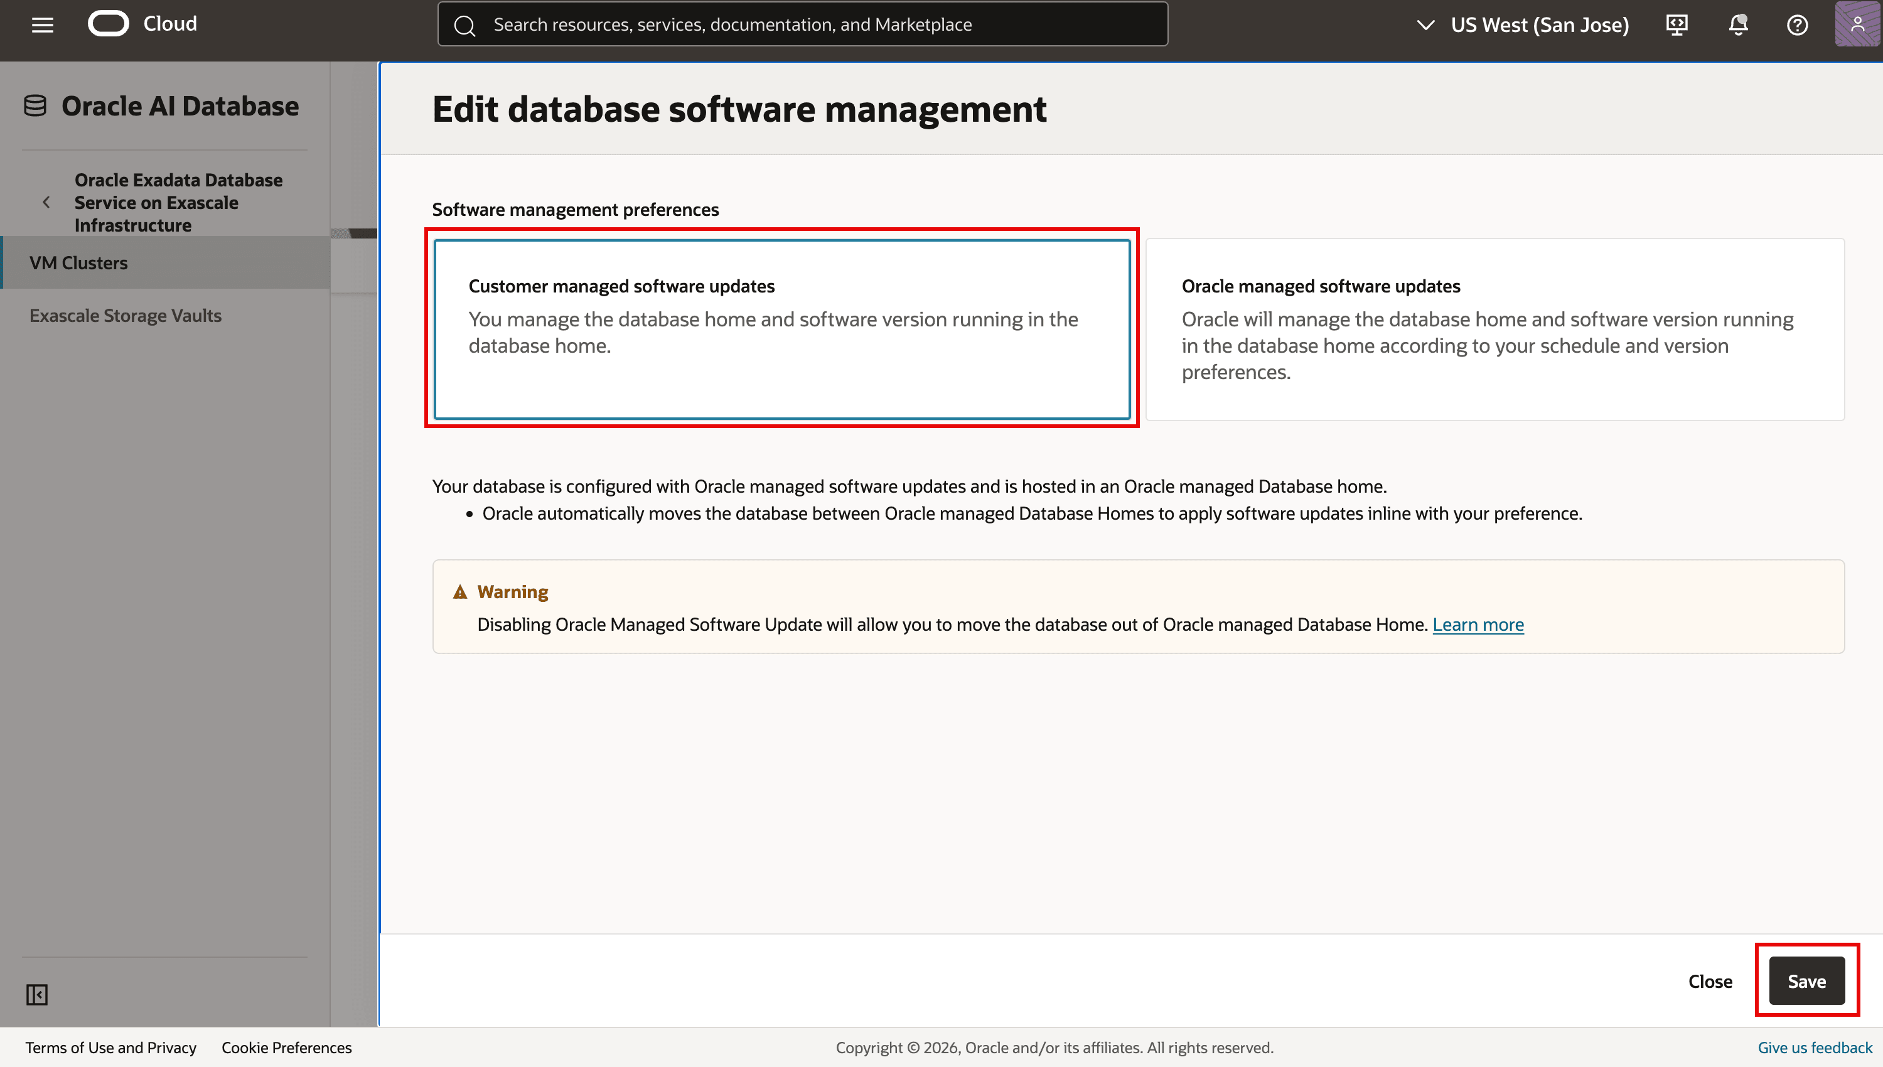
Task: Open the user profile avatar menu
Action: (1857, 24)
